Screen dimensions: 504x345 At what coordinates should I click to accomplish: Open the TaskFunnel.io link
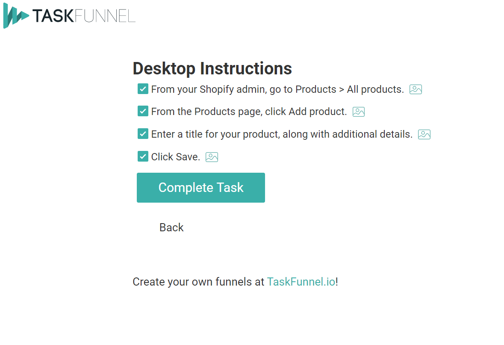coord(301,282)
